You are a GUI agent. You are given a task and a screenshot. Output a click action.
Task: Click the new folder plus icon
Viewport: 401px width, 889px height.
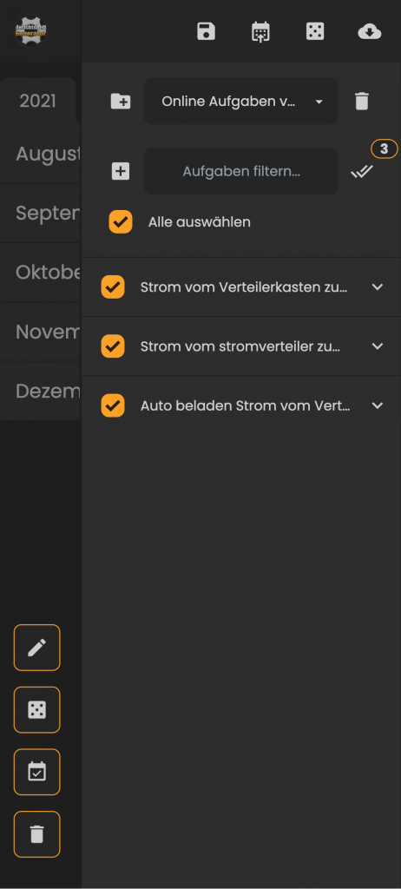coord(121,102)
